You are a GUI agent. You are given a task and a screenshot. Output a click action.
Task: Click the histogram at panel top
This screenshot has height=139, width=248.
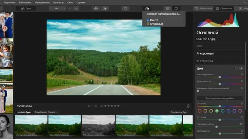point(218,20)
